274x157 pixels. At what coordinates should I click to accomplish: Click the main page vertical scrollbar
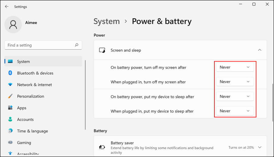tap(272, 100)
